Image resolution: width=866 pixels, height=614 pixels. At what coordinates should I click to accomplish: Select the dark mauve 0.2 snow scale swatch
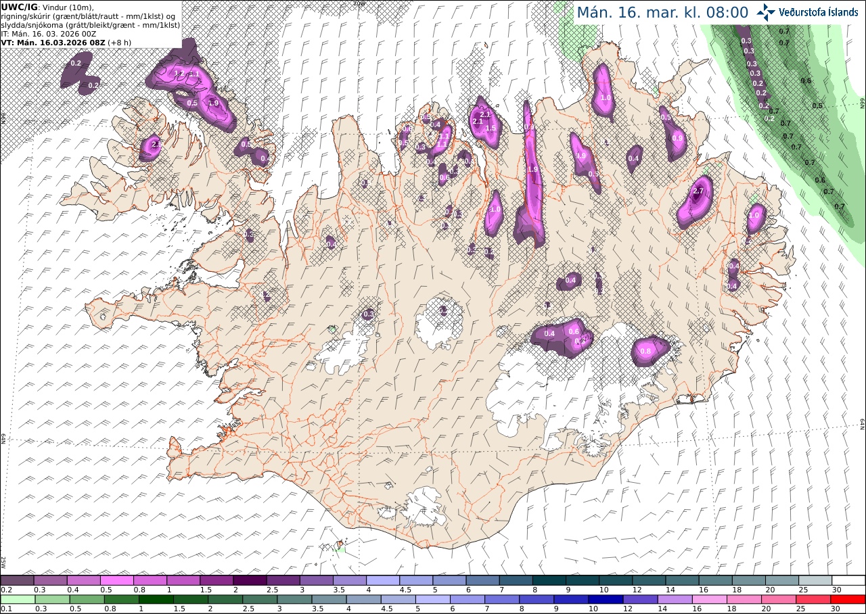coord(17,580)
